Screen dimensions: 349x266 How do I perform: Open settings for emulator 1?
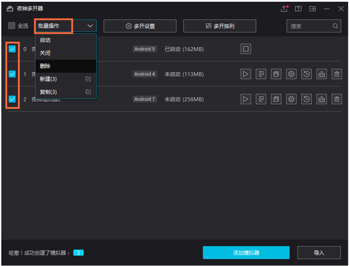point(291,74)
